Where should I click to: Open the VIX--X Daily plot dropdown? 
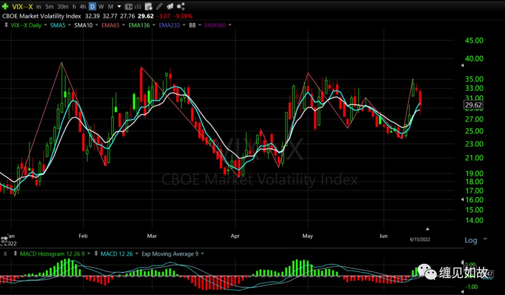coord(45,25)
